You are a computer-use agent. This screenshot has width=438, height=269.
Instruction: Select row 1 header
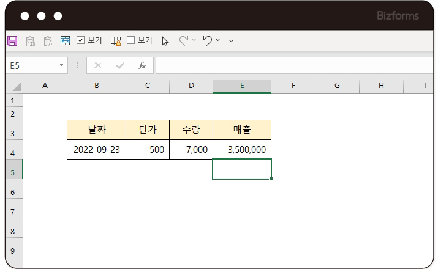14,100
